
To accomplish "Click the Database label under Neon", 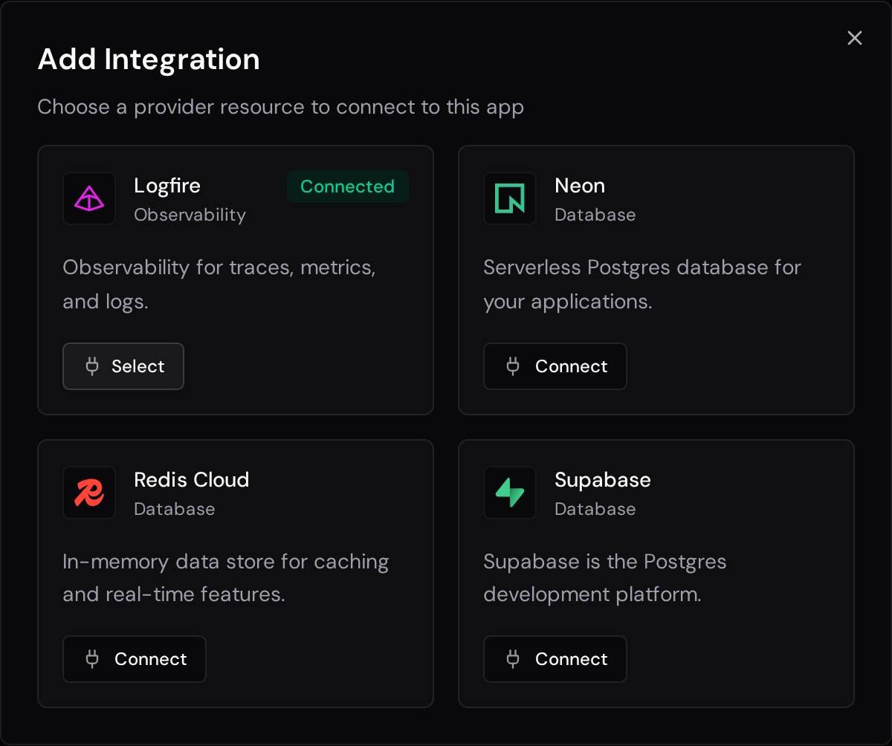I will click(595, 215).
